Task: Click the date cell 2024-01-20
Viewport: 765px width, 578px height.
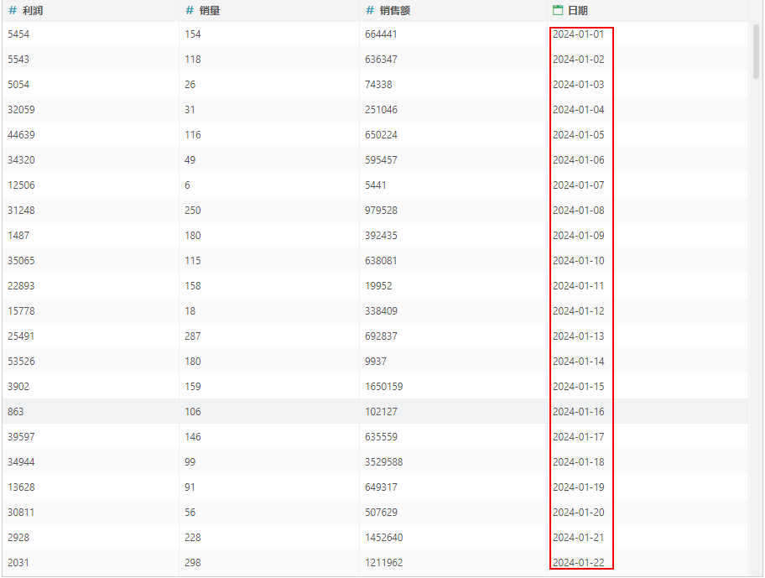Action: tap(579, 513)
